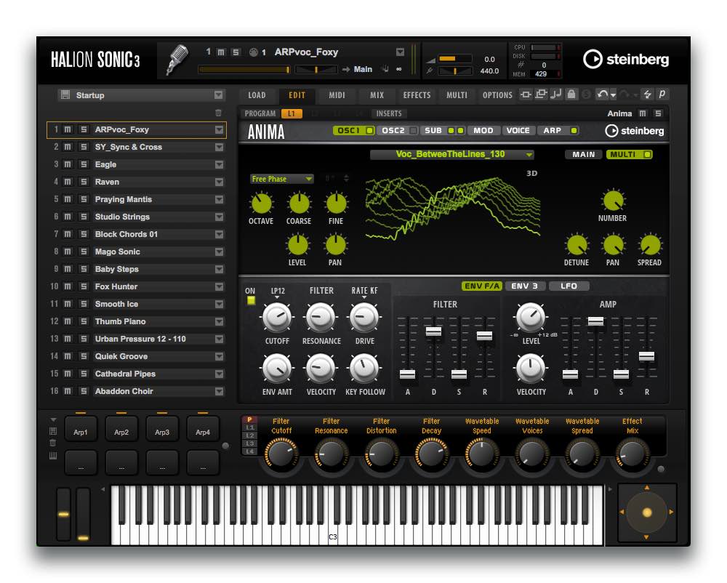The width and height of the screenshot is (727, 583).
Task: Open the OPTIONS tab
Action: point(497,95)
